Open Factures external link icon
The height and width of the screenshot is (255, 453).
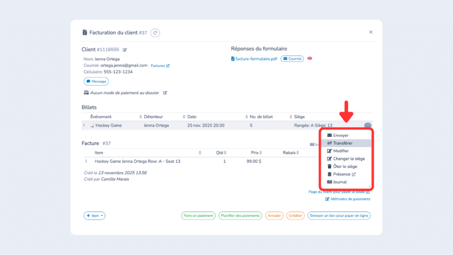(168, 65)
